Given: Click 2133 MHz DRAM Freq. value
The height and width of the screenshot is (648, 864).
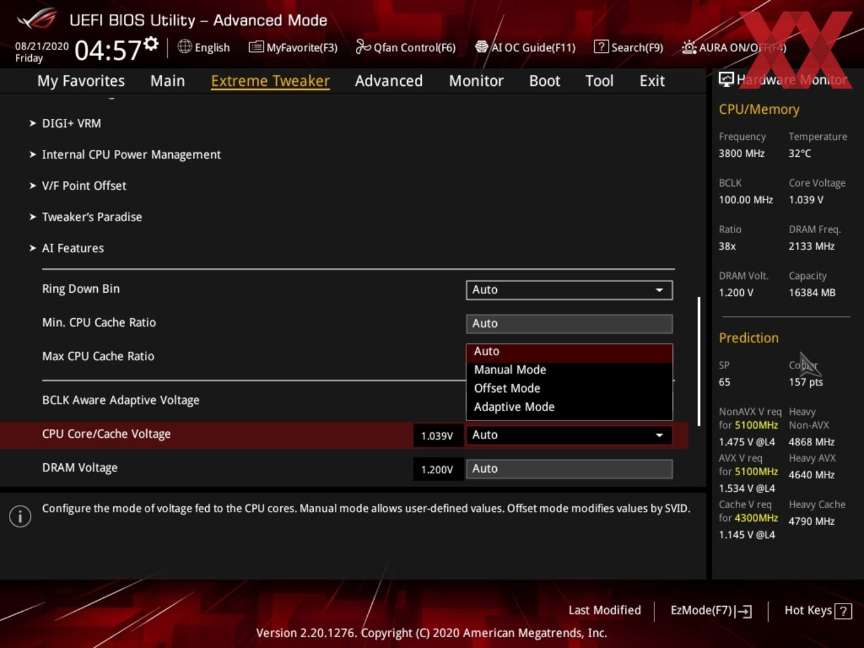Looking at the screenshot, I should tap(811, 246).
